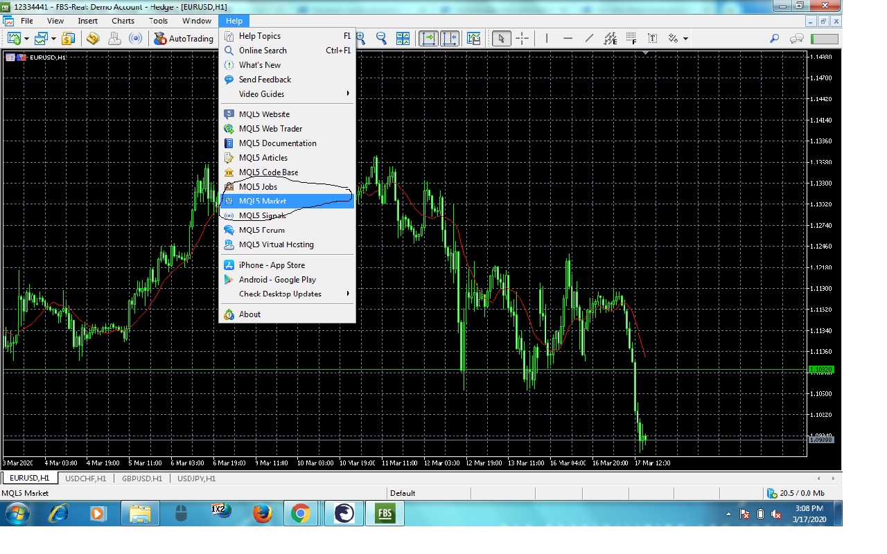Screen dimensions: 887x554
Task: Open the Tools menu
Action: click(x=159, y=21)
